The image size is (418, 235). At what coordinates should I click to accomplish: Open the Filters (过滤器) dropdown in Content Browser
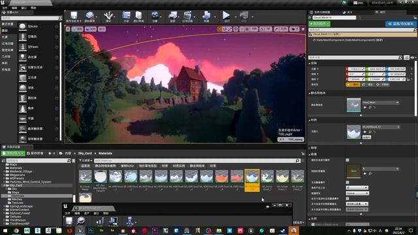[x=86, y=161]
